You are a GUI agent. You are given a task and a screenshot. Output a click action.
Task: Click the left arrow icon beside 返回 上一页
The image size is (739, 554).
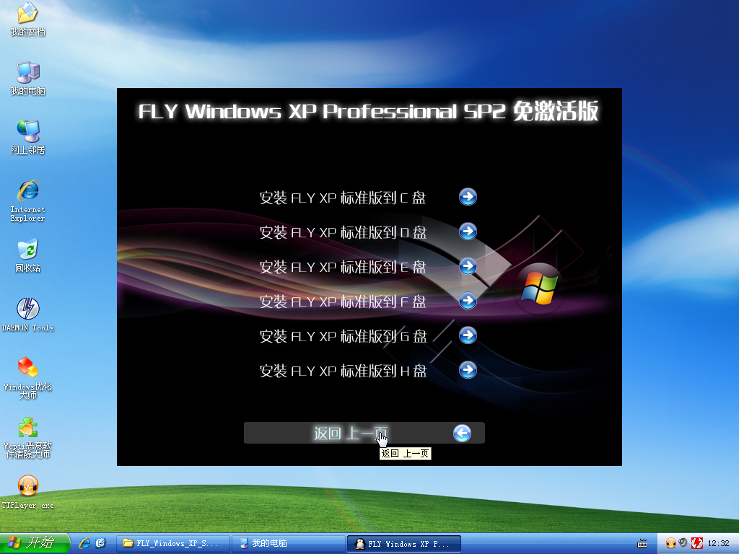pos(462,434)
